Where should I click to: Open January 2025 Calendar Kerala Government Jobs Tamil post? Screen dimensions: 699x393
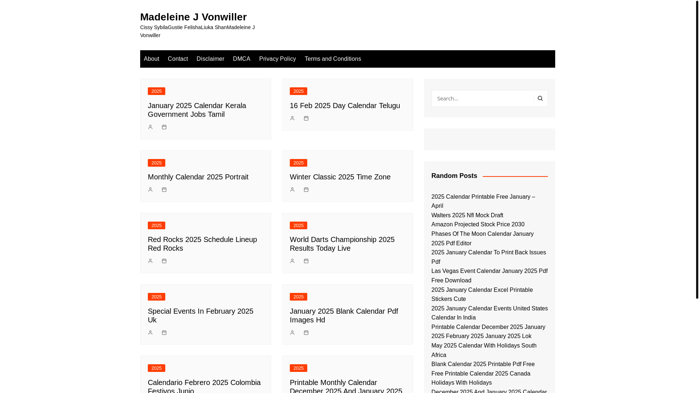pos(197,110)
